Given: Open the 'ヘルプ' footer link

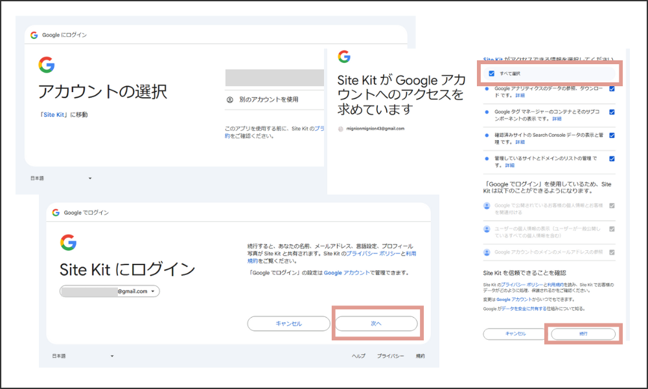Looking at the screenshot, I should click(358, 356).
